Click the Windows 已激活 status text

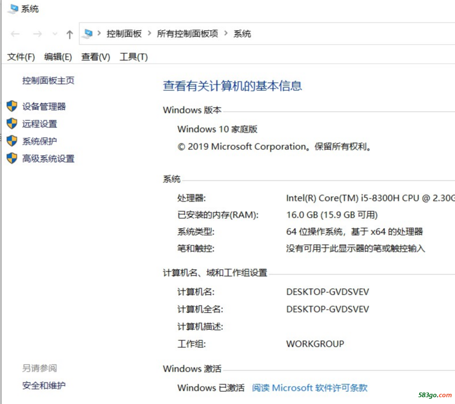click(211, 388)
